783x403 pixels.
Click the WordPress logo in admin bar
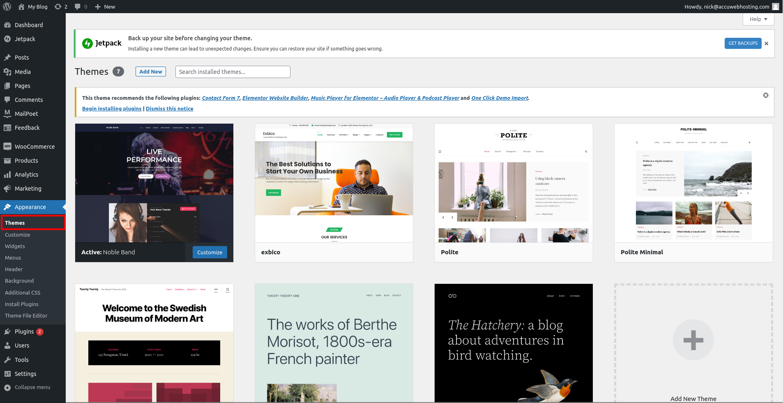click(x=7, y=7)
